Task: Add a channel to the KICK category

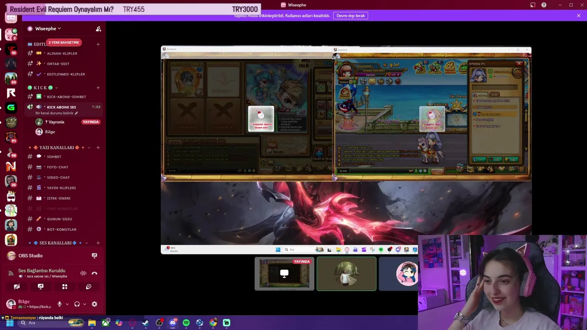Action: [x=98, y=88]
